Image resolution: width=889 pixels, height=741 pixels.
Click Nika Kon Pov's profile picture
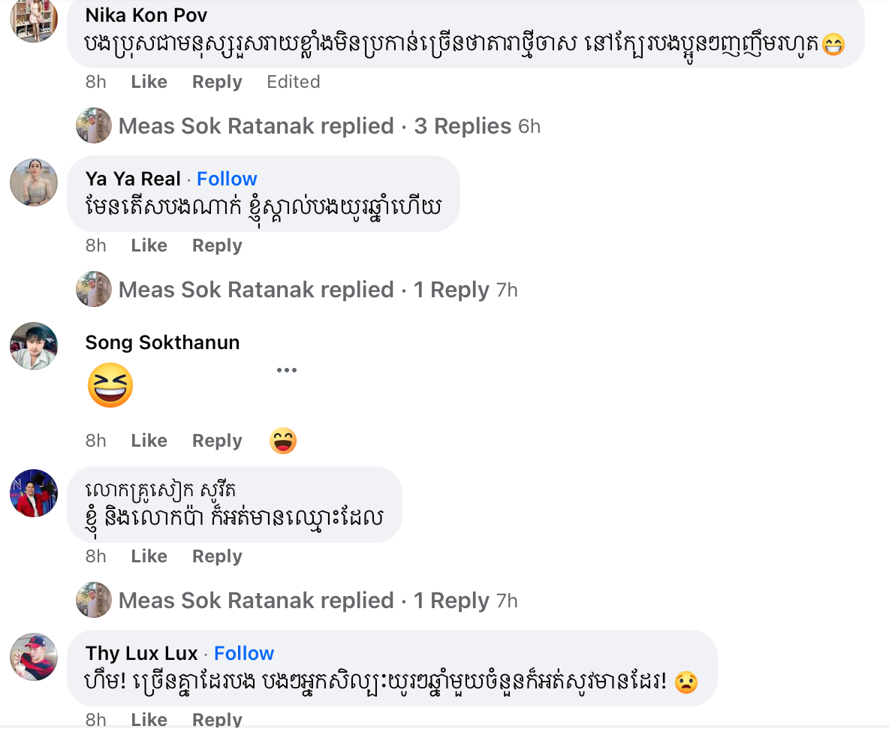(x=34, y=18)
